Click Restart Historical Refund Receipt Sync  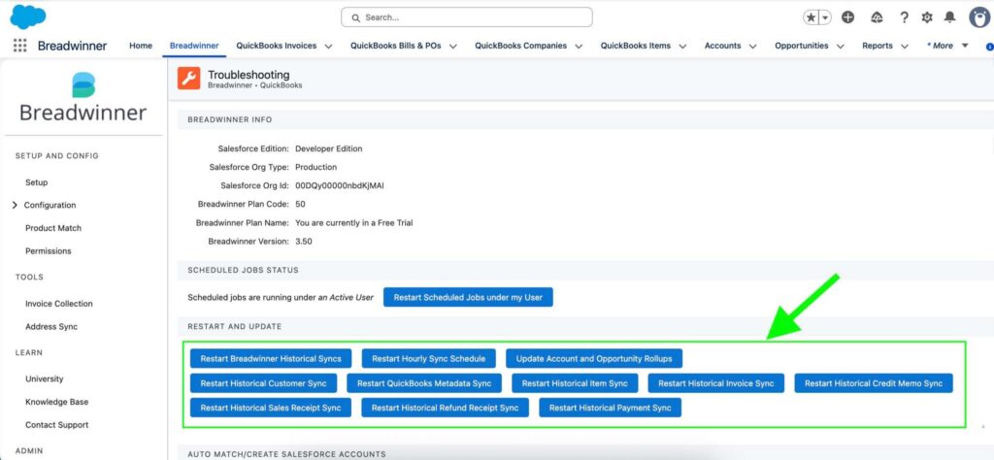(445, 408)
